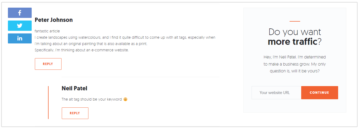Focus the 'Your website URL' field
The image size is (359, 129).
(x=276, y=93)
